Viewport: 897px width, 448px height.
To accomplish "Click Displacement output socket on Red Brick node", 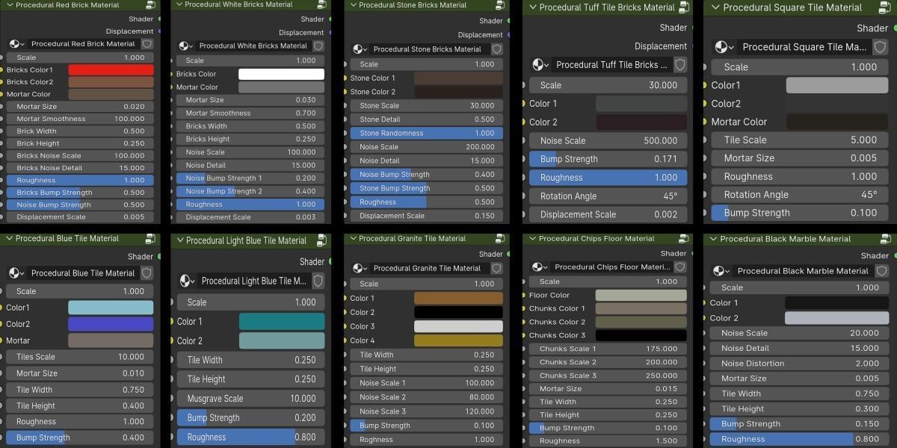I will pos(159,31).
